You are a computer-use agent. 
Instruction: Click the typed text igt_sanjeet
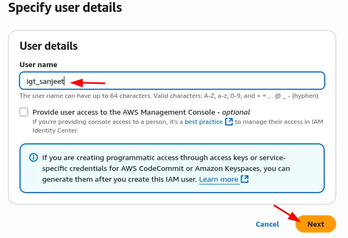click(x=45, y=81)
